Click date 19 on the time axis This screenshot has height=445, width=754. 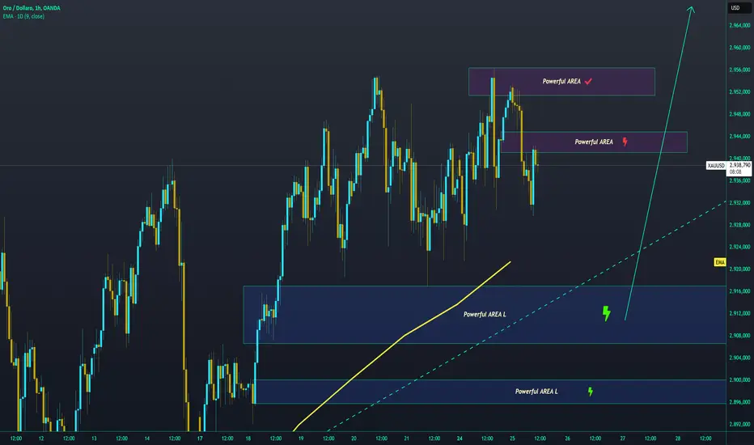click(x=300, y=439)
